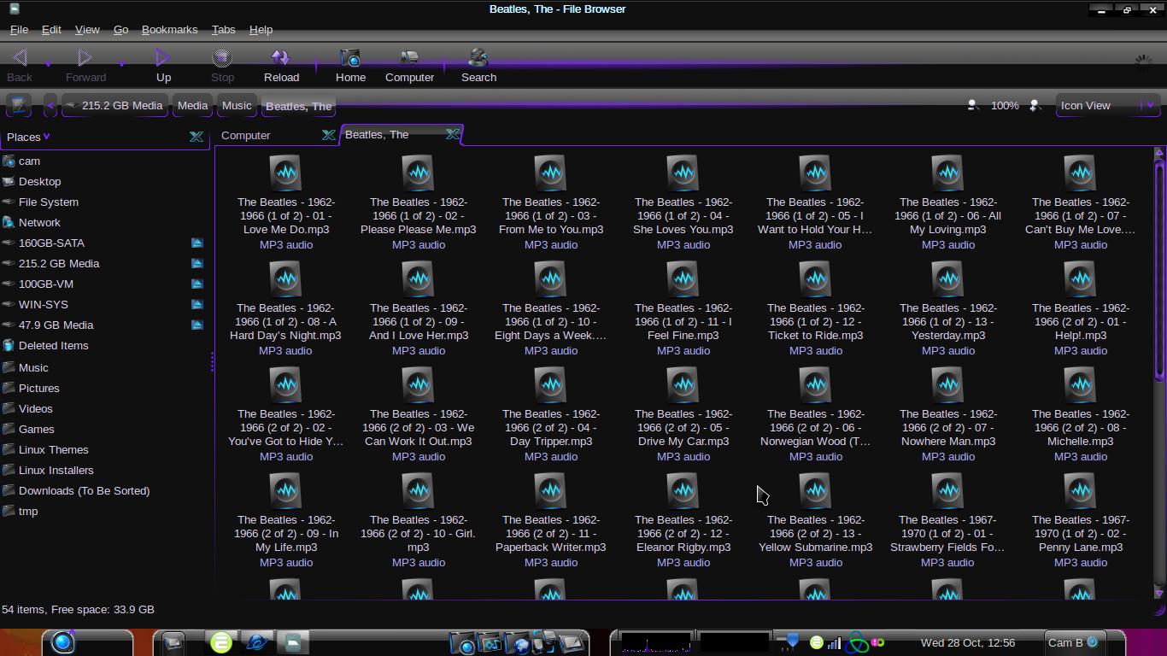Eject the 100GB-VM volume

click(x=197, y=284)
